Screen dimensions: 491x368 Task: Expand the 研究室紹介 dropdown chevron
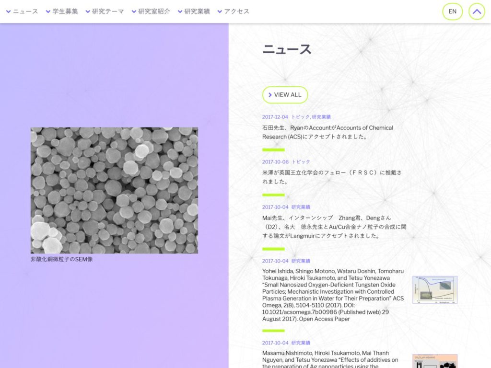pyautogui.click(x=134, y=11)
